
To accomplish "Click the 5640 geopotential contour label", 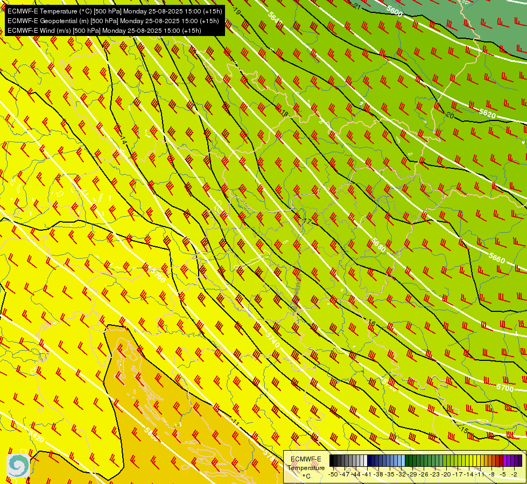I will click(x=275, y=19).
